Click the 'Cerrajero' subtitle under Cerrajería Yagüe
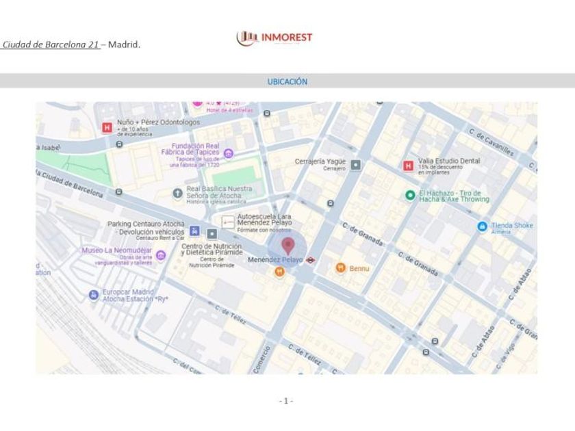575x431 pixels. pyautogui.click(x=334, y=168)
